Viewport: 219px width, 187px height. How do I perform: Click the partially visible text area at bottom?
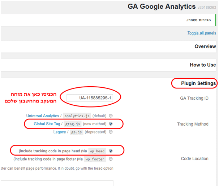pos(57,183)
